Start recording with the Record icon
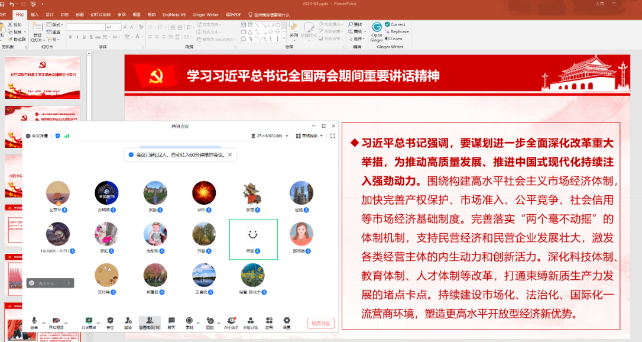Viewport: 642px width, 342px height. point(189,321)
